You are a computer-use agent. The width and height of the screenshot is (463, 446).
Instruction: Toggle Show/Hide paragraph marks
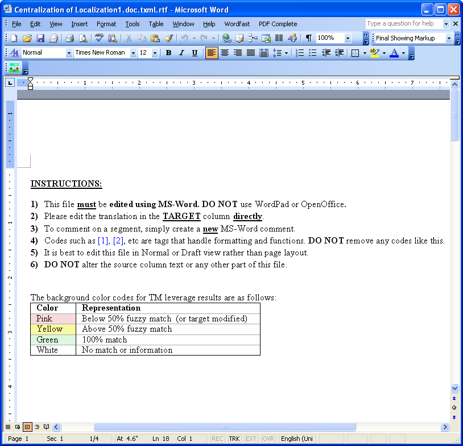click(308, 38)
